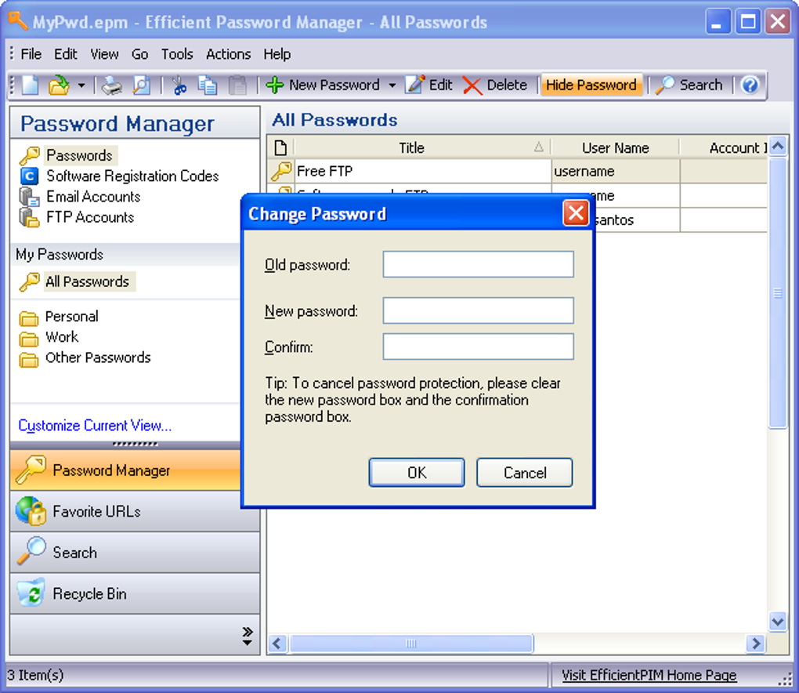Viewport: 799px width, 693px height.
Task: Open the View menu
Action: [104, 54]
